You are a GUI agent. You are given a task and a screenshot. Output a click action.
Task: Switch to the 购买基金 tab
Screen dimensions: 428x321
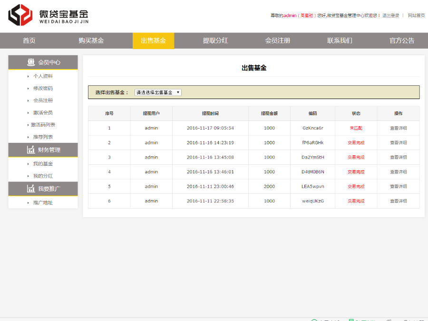(92, 41)
